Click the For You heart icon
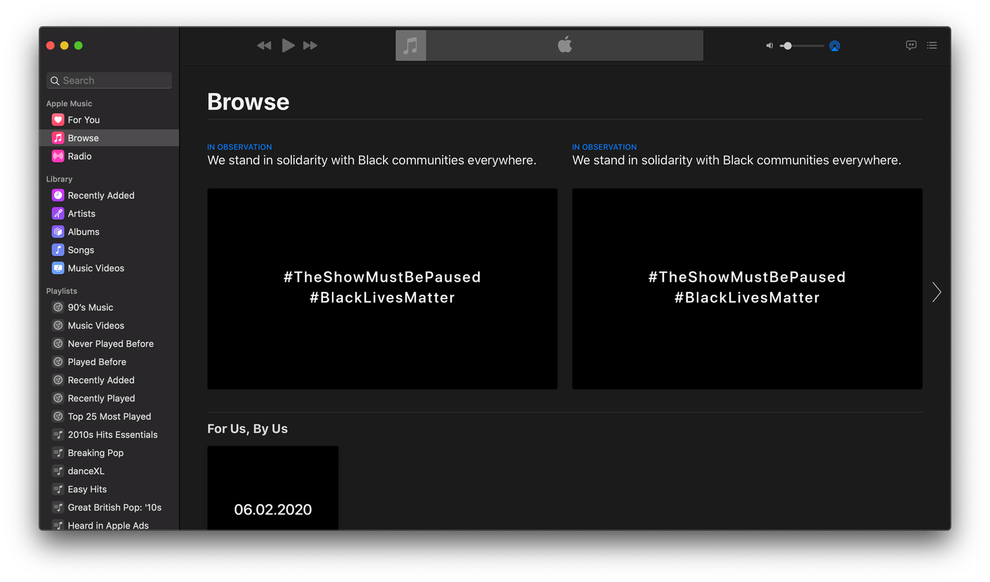Screen dimensions: 990x582 coord(58,120)
